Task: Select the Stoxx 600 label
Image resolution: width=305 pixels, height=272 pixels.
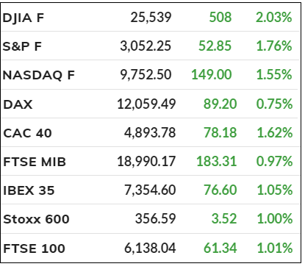Action: (36, 219)
